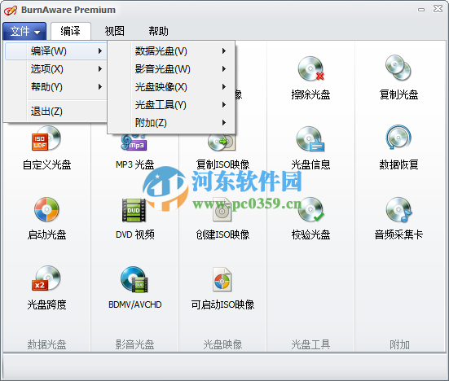Open the 音频采集卡 audio tool
The image size is (449, 381).
tap(398, 218)
